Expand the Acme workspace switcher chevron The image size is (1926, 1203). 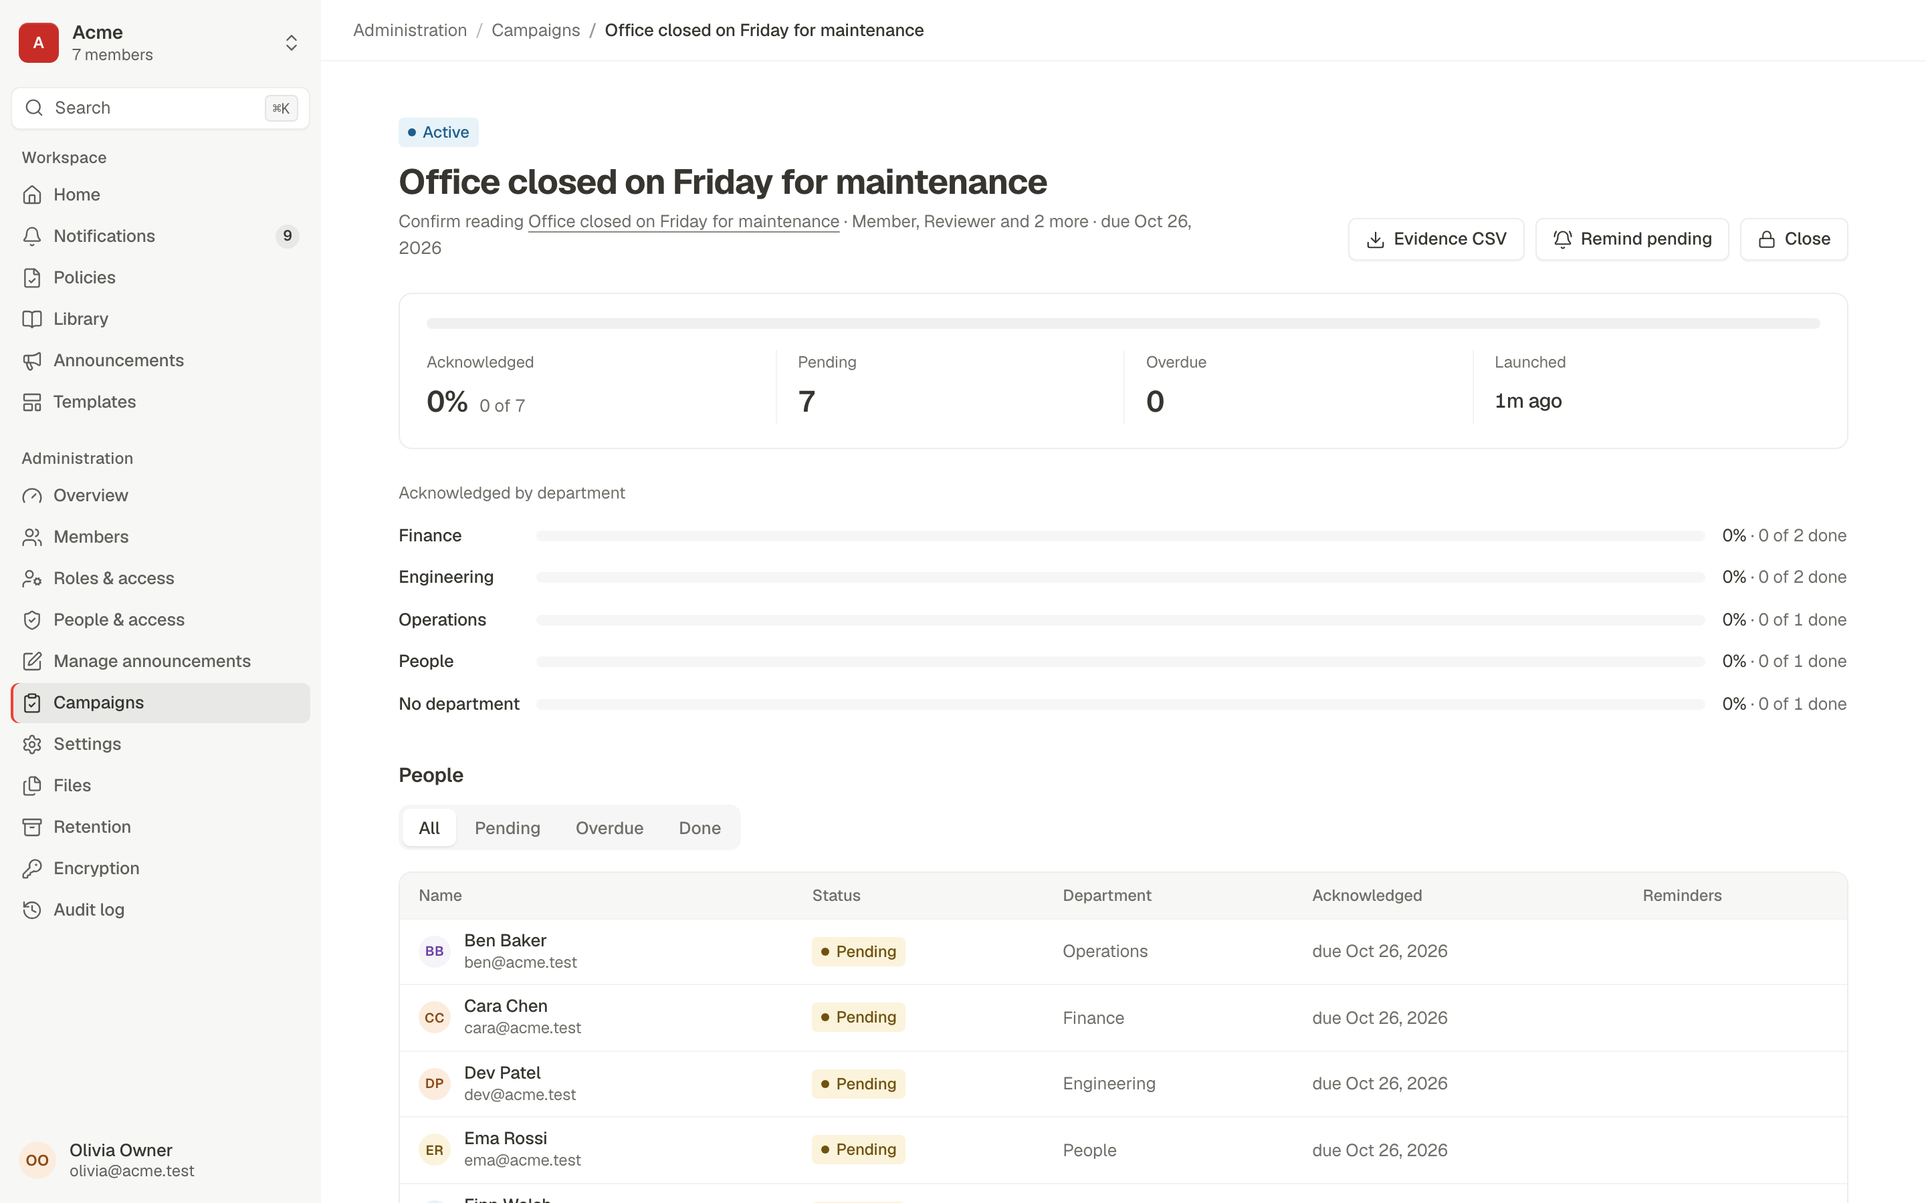pos(292,43)
